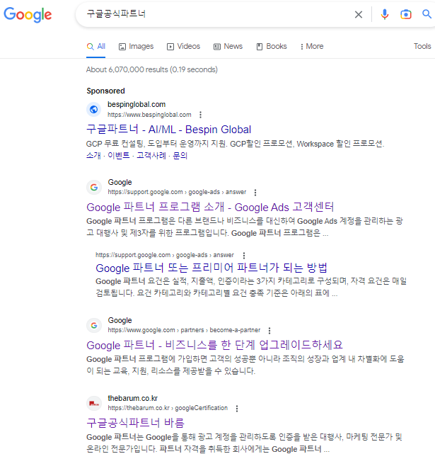Expand the More search categories menu

[312, 46]
